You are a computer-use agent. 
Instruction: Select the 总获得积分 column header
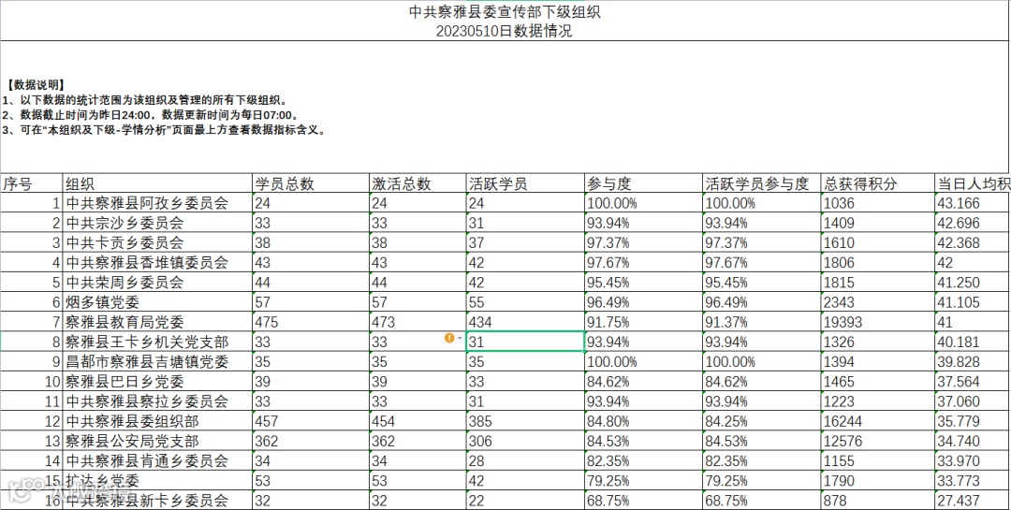click(877, 183)
